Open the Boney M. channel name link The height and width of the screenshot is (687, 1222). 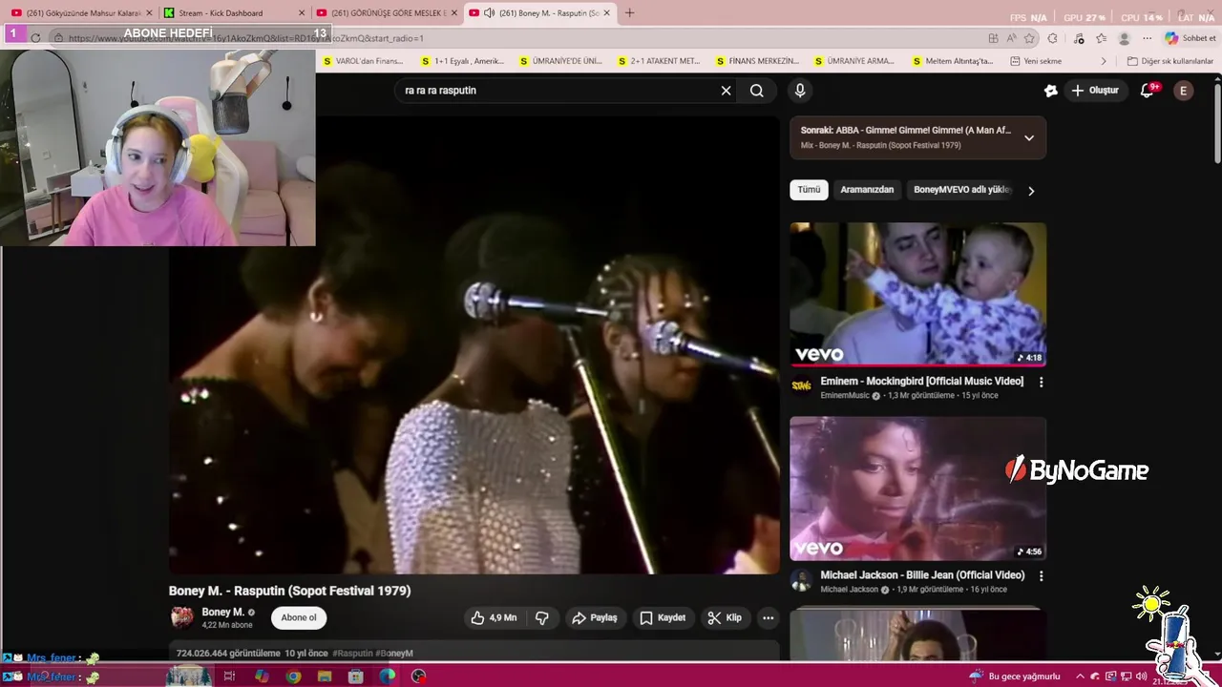coord(222,612)
